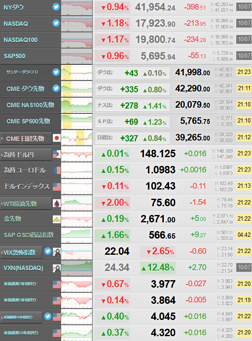Click the 04:42 time stamp for S&P GSCI
This screenshot has height=341, width=252.
tap(244, 235)
